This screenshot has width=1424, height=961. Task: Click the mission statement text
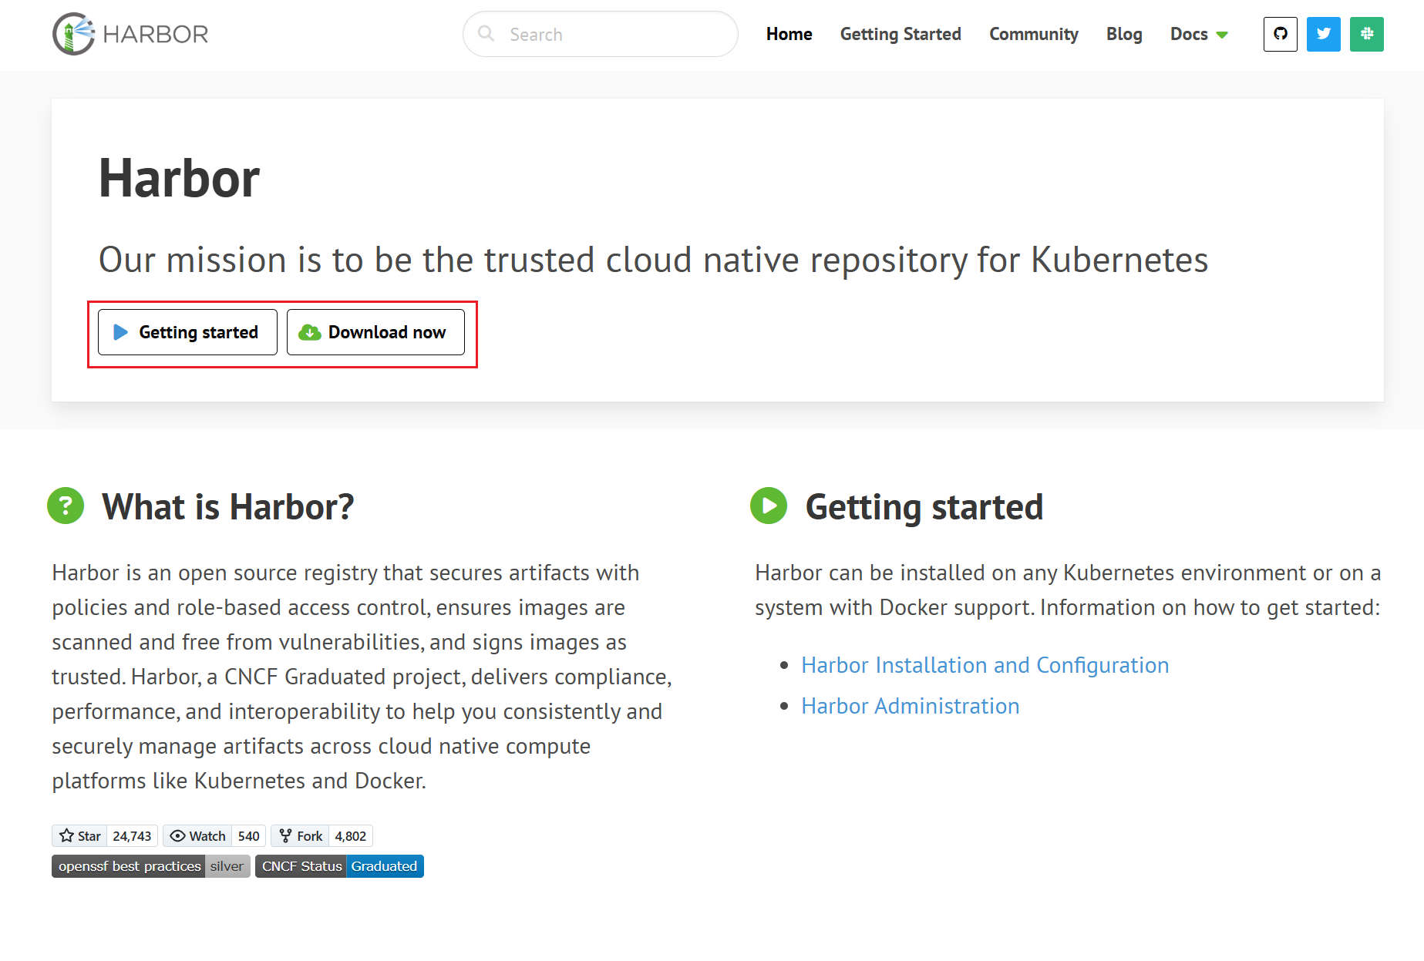point(653,260)
